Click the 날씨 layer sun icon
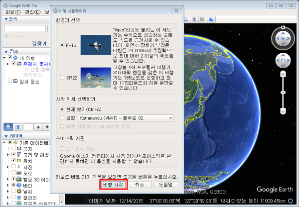 pos(19,191)
